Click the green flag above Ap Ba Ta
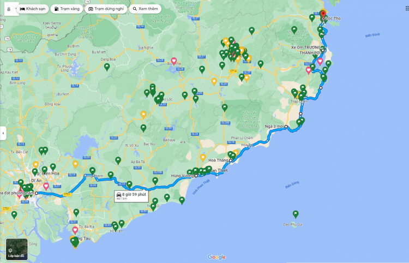 click(118, 160)
